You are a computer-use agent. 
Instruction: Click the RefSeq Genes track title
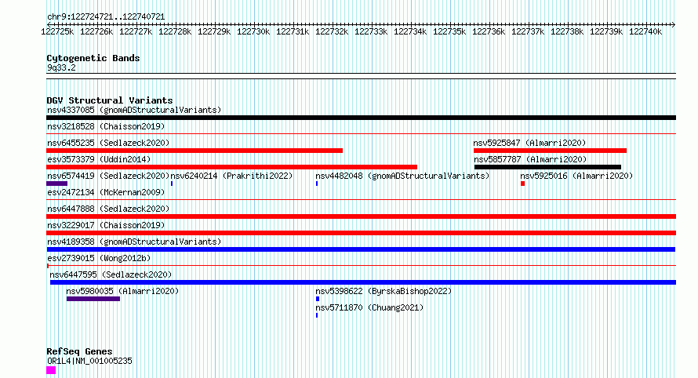pyautogui.click(x=79, y=352)
